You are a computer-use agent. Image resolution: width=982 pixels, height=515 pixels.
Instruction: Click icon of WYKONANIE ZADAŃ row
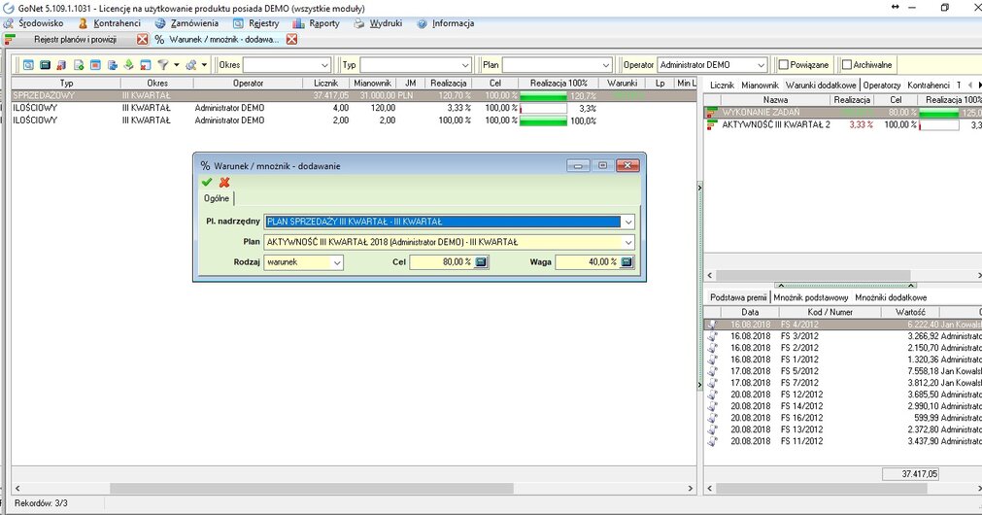[x=711, y=113]
